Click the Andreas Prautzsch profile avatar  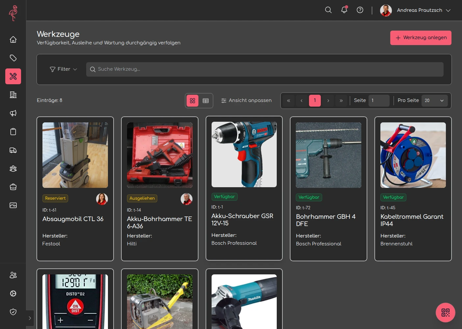(x=386, y=11)
